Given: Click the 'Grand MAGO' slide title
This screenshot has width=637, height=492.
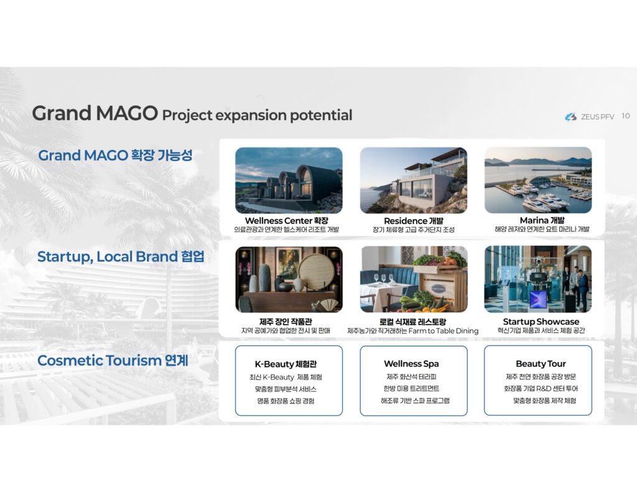Looking at the screenshot, I should 95,113.
